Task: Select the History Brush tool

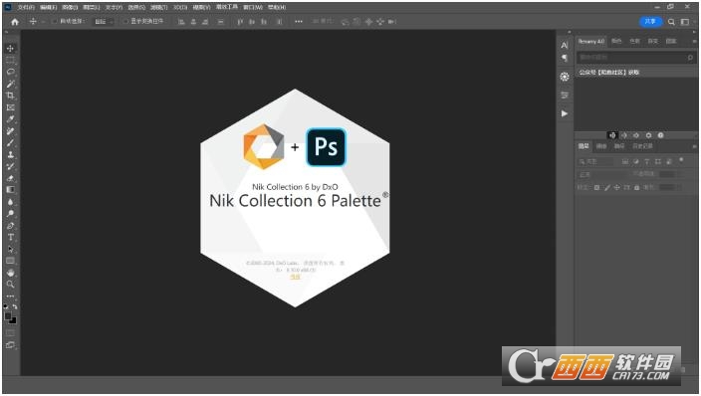Action: [x=10, y=166]
